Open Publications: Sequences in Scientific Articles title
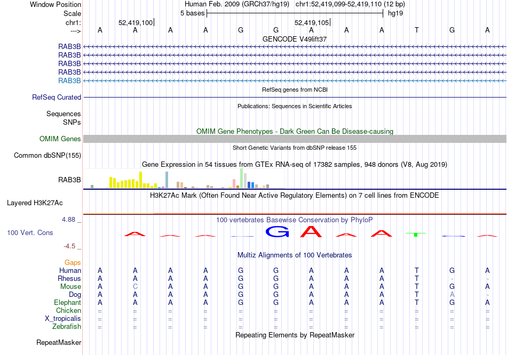Image resolution: width=507 pixels, height=355 pixels. tap(295, 106)
